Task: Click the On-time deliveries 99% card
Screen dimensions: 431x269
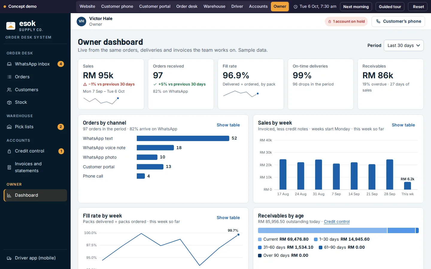Action: [x=321, y=84]
